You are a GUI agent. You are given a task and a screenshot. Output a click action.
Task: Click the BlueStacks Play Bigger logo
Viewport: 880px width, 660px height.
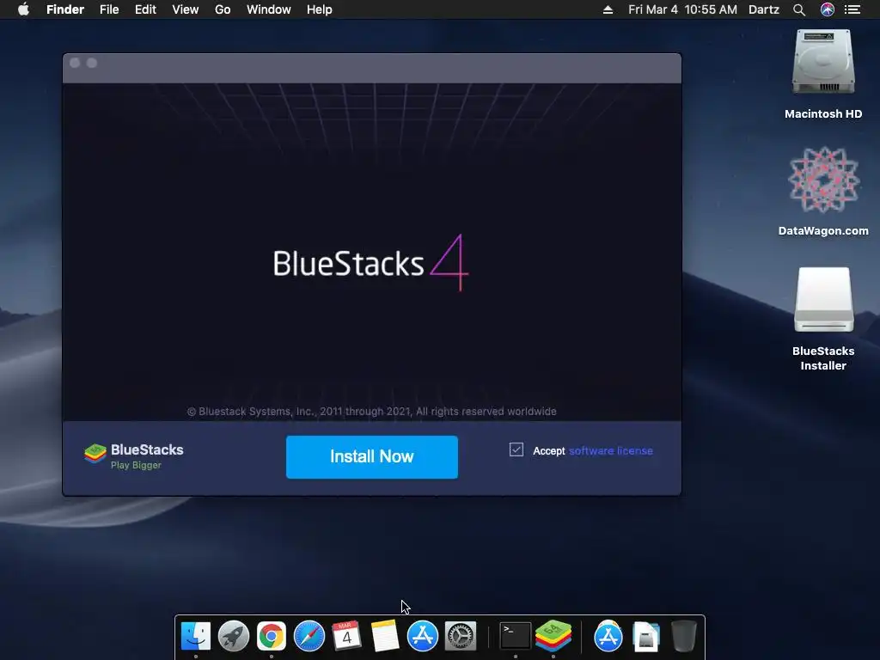pyautogui.click(x=133, y=456)
